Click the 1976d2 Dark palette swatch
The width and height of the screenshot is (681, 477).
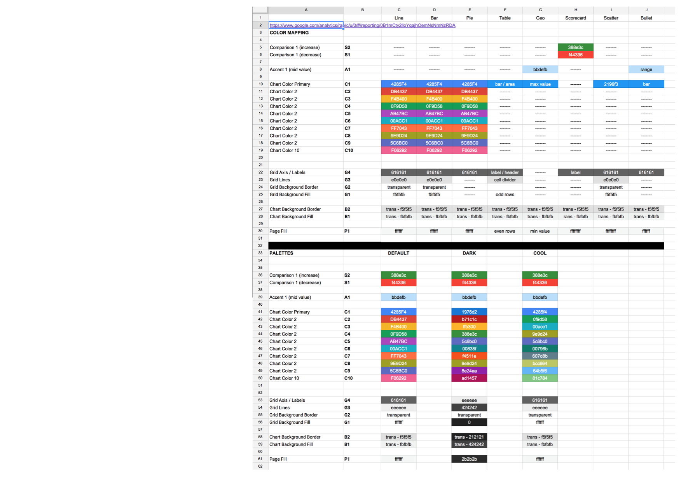click(469, 312)
